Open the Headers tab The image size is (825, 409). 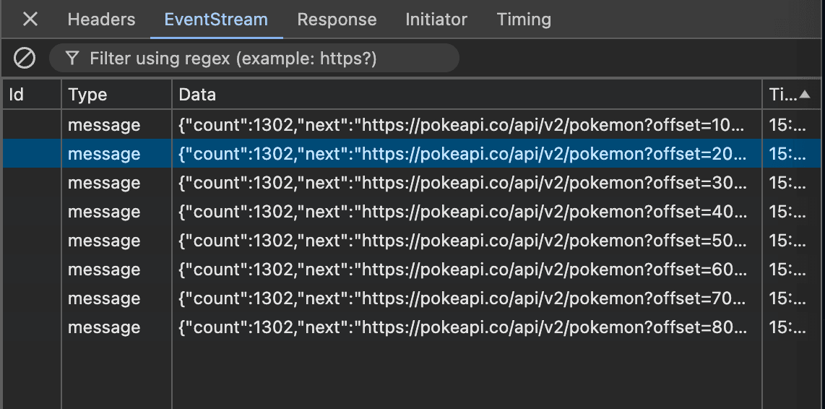(102, 20)
